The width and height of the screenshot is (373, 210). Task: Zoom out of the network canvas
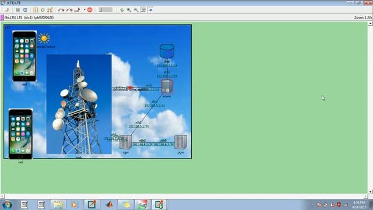(136, 10)
